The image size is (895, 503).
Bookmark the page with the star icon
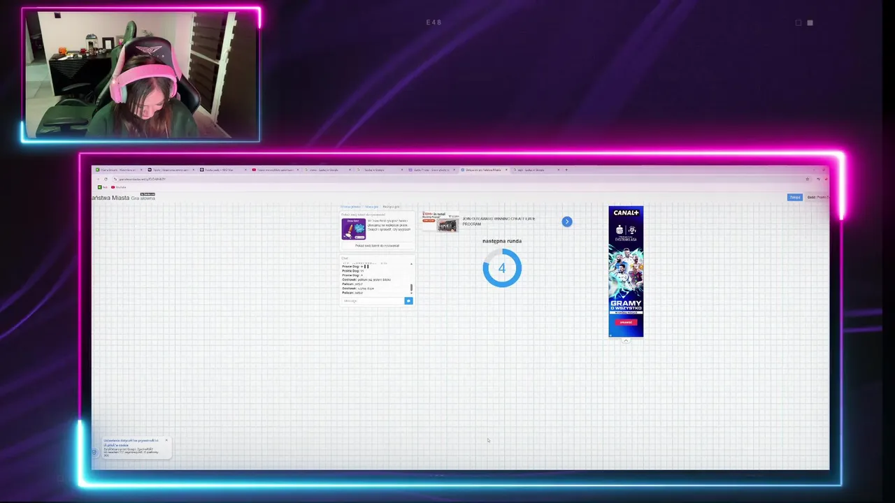[x=807, y=179]
